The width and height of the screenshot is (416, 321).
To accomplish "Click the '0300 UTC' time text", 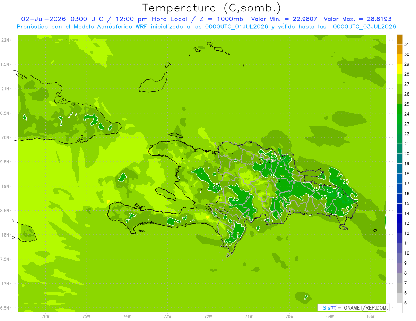I will (x=86, y=19).
